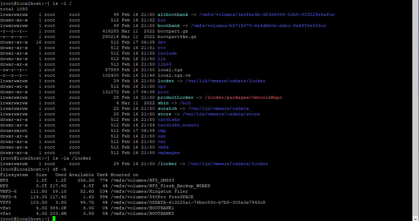The height and width of the screenshot is (221, 419).
Task: Click the /vmfs/volumes/BOOTBANK2 mount path
Action: pos(142,213)
